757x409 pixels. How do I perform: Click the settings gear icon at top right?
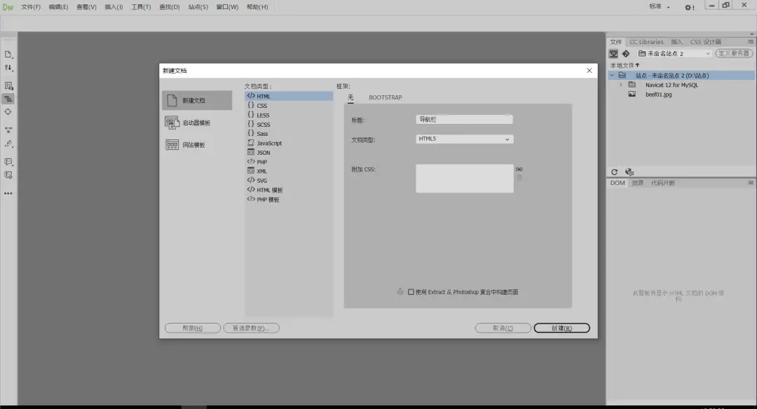(x=689, y=7)
